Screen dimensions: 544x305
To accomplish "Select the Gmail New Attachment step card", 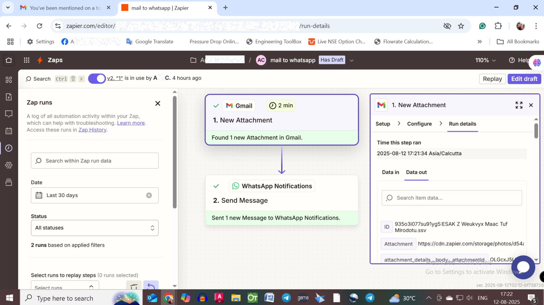I will click(x=281, y=120).
